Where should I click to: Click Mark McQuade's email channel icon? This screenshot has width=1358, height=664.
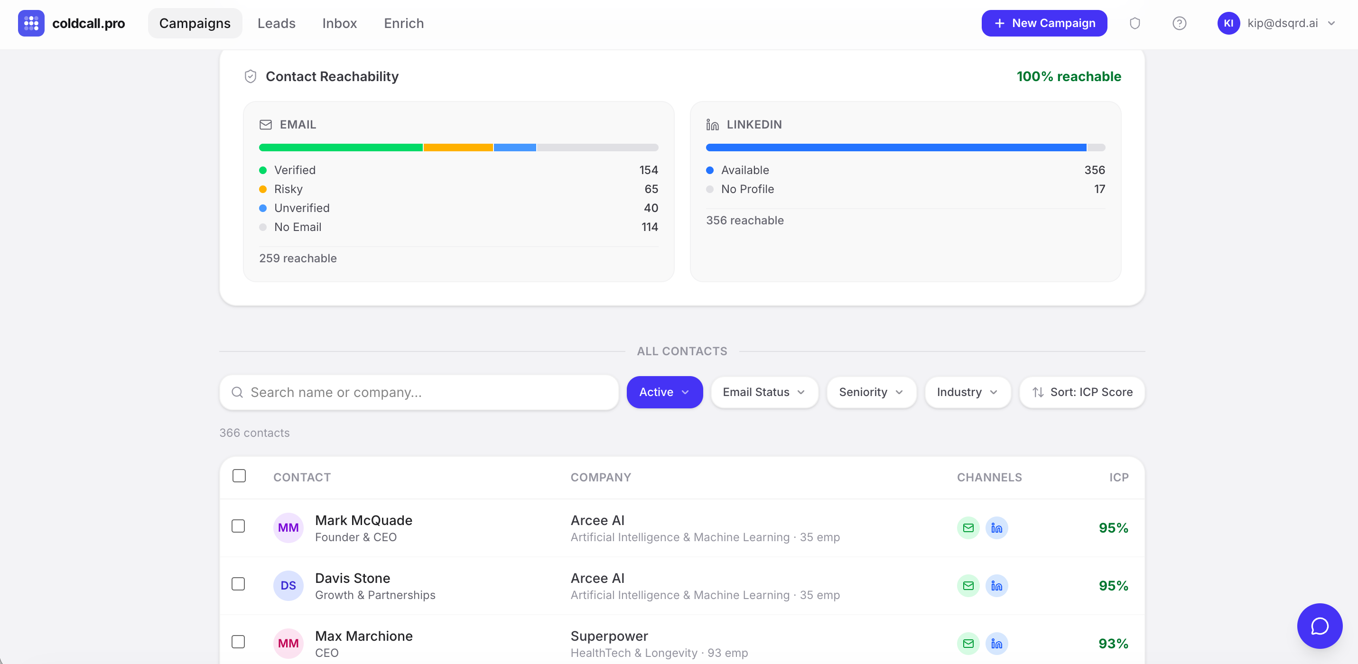point(968,527)
